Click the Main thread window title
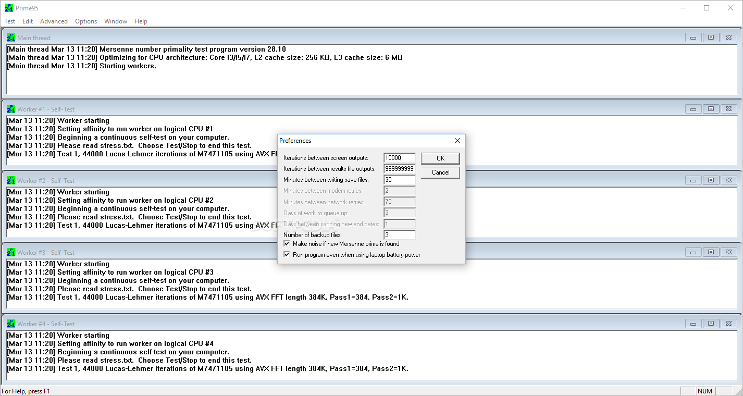Image resolution: width=743 pixels, height=396 pixels. [34, 38]
